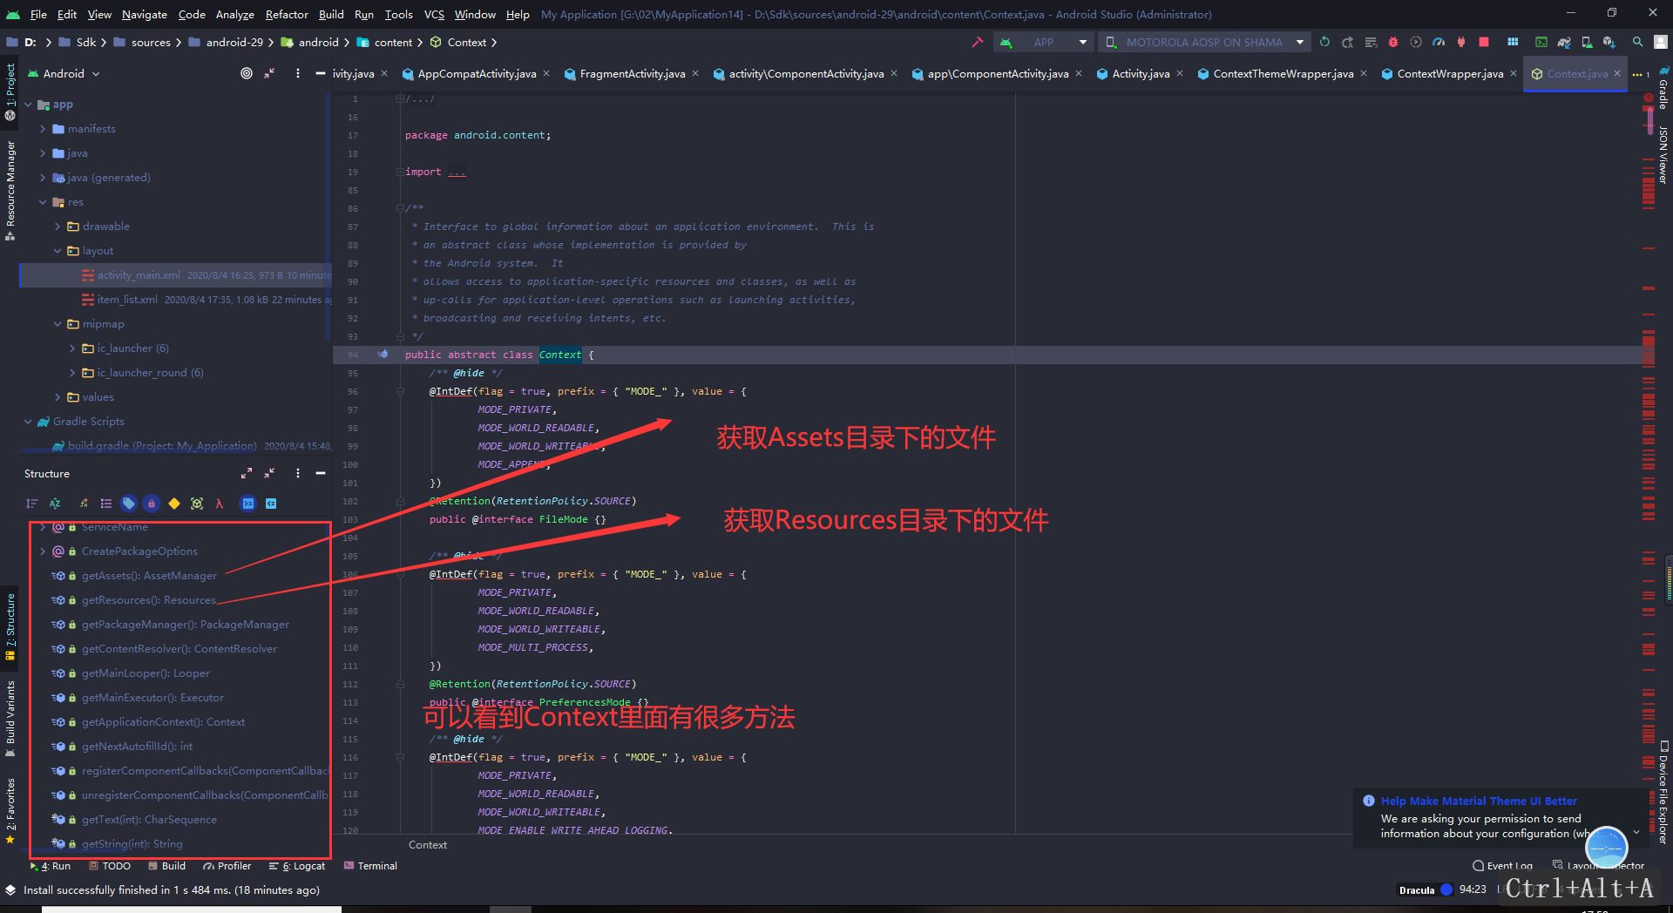Screen dimensions: 1673x913
Task: Toggle Show non-public lock filter in Structure
Action: [152, 504]
